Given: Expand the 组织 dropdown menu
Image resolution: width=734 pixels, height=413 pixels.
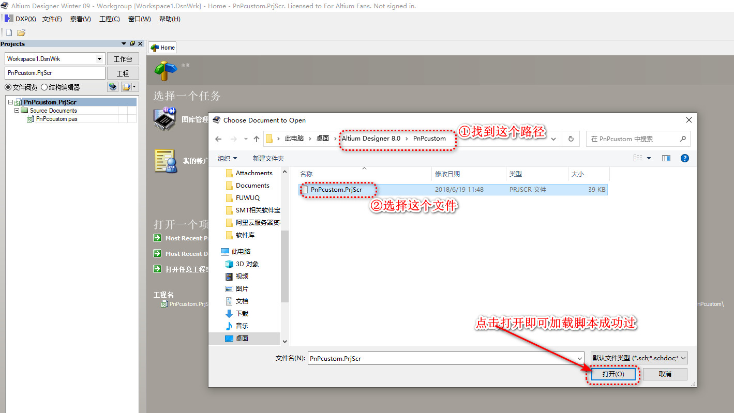Looking at the screenshot, I should tap(228, 158).
